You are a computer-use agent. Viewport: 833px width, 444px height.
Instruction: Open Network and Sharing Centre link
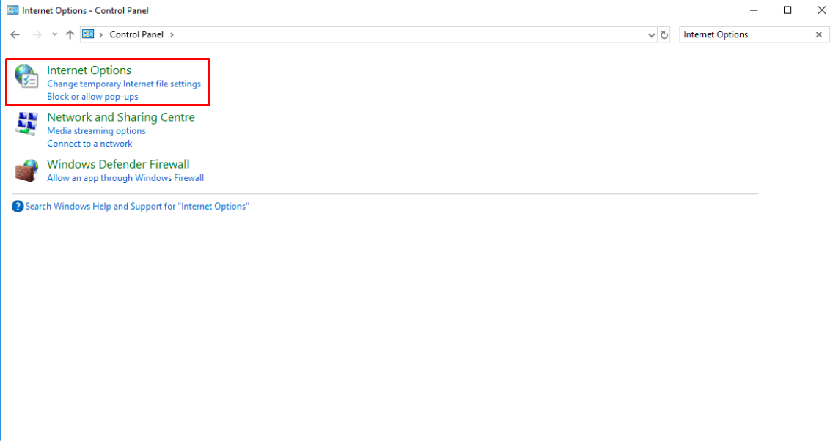(120, 117)
